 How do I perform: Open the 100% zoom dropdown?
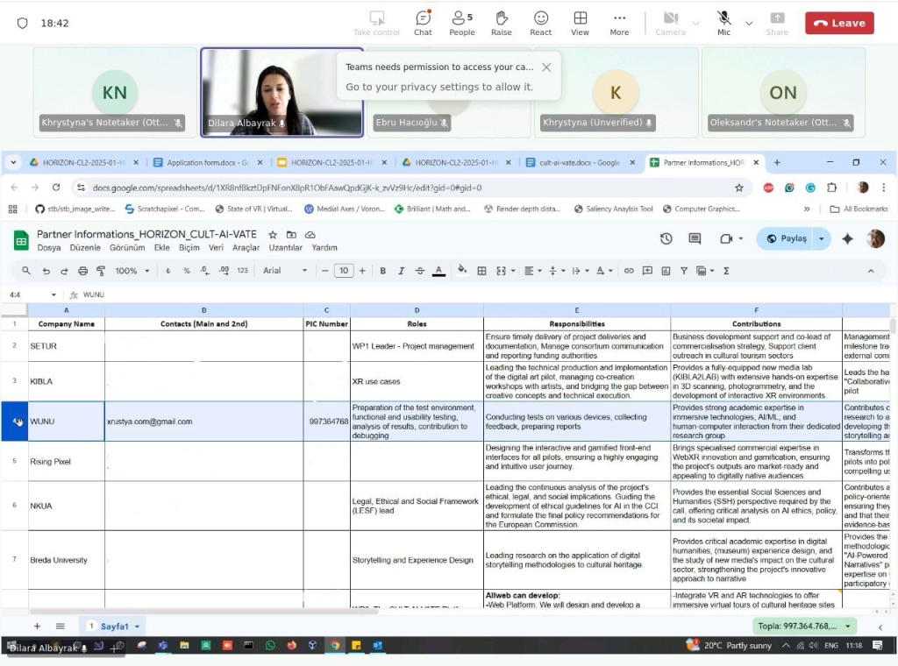pos(132,271)
